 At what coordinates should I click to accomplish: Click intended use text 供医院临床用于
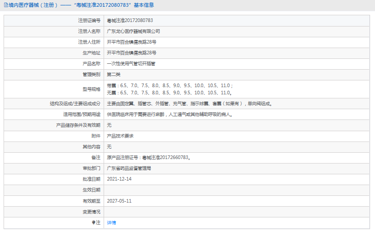[x=170, y=115]
